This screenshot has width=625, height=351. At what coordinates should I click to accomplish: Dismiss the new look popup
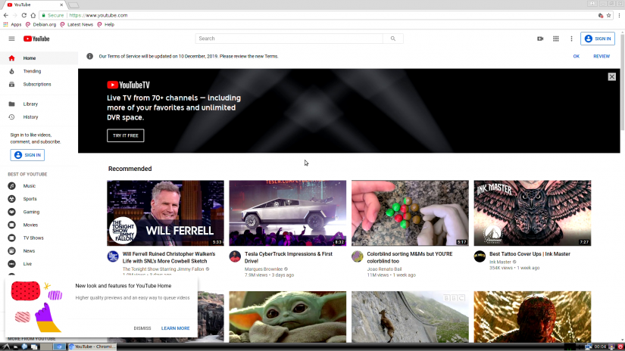pos(142,328)
